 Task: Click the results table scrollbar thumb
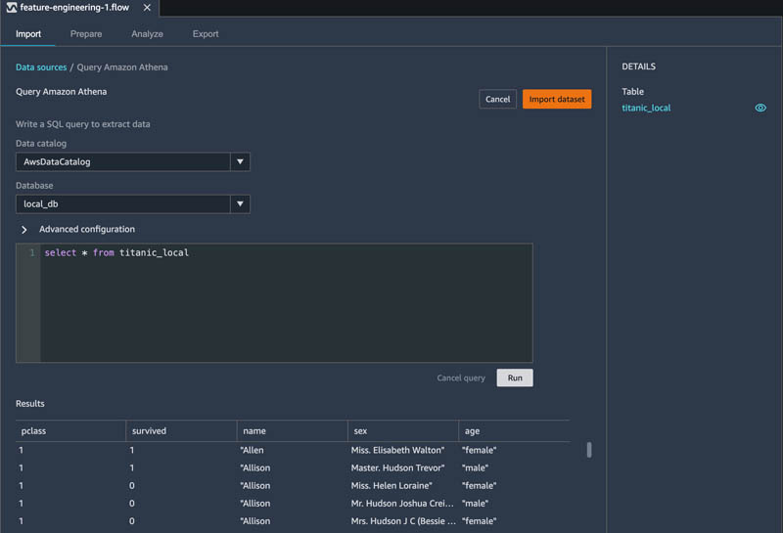(589, 450)
